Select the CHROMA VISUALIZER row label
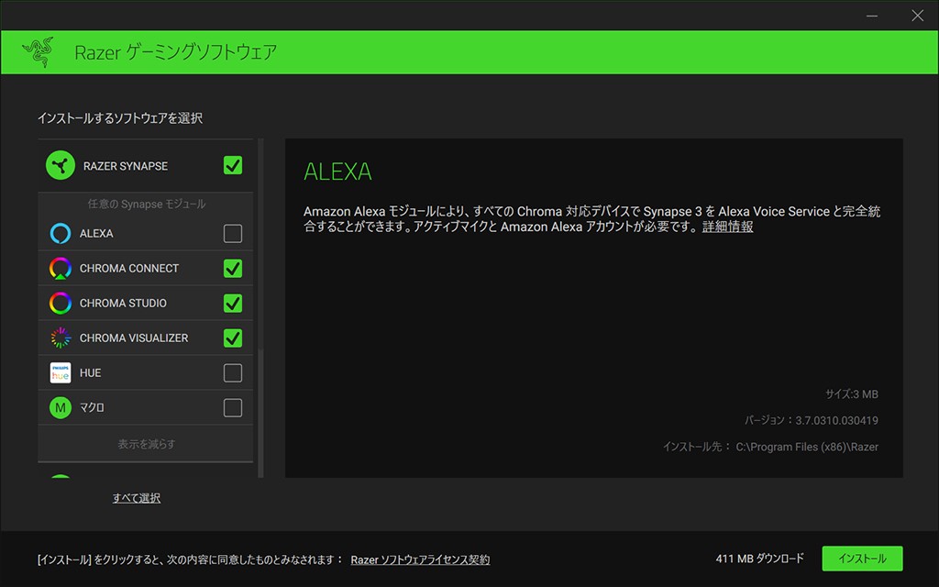 [x=134, y=338]
